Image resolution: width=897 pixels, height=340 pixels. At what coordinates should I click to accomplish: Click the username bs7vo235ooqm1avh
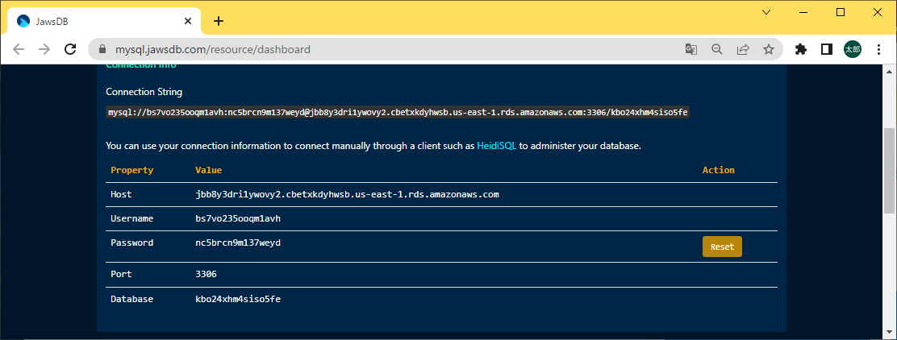[238, 218]
